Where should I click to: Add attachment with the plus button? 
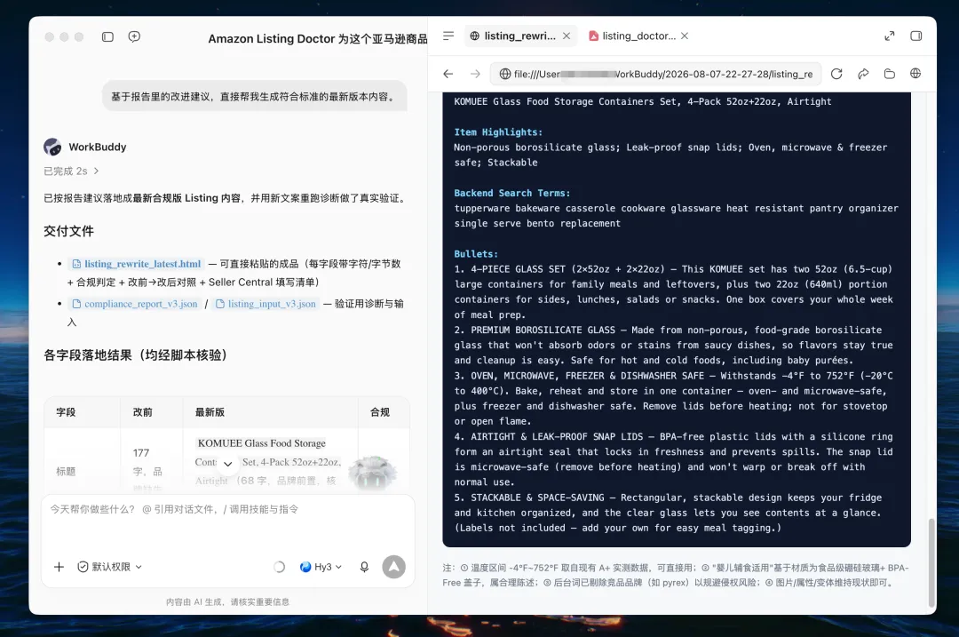[x=59, y=567]
